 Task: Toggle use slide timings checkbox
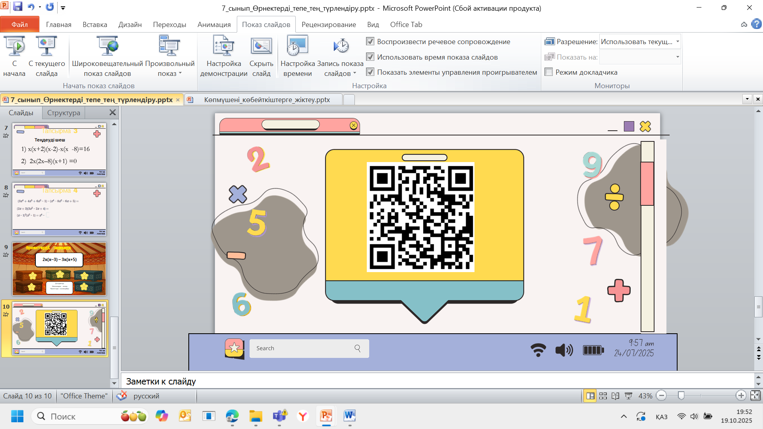coord(370,57)
